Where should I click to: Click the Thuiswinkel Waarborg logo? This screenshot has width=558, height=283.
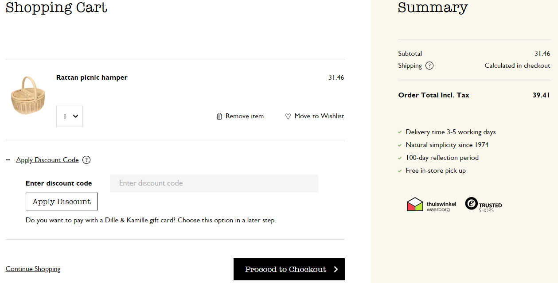[431, 204]
